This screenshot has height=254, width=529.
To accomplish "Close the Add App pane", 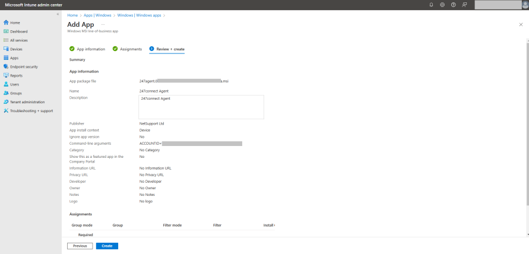I will coord(521,24).
